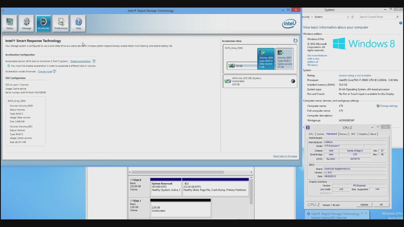
Task: Switch to the Memory tab in CPU-Z
Action: pyautogui.click(x=343, y=134)
